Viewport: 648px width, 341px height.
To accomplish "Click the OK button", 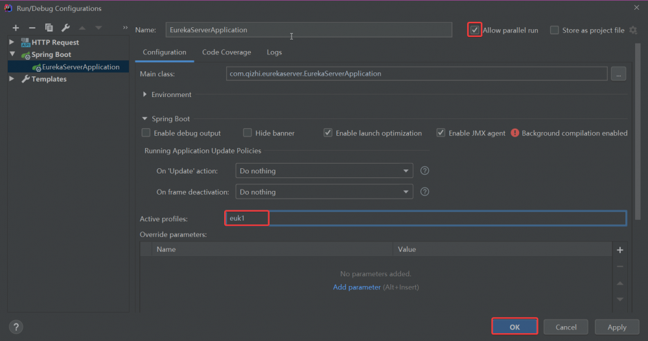I will [x=515, y=327].
